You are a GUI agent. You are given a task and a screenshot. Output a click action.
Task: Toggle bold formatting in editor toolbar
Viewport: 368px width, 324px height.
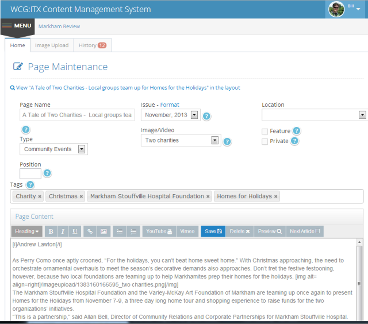click(x=51, y=232)
